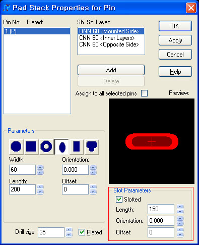Click the Apply button
Image resolution: width=199 pixels, height=245 pixels.
pyautogui.click(x=175, y=40)
